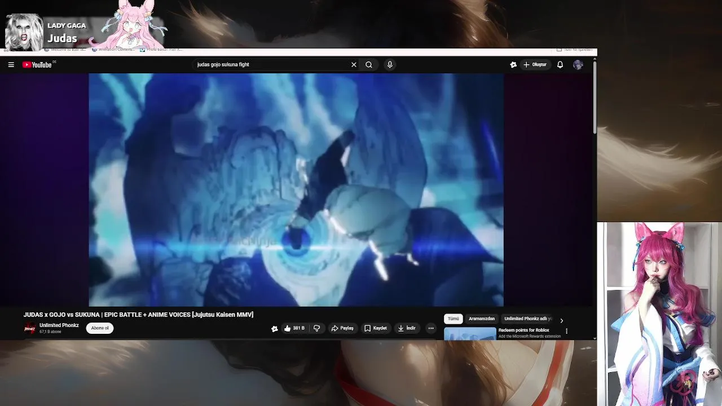Open the Tüm Yer İşaretleri bookmarks folder
Viewport: 722px width, 406px height.
pyautogui.click(x=575, y=50)
